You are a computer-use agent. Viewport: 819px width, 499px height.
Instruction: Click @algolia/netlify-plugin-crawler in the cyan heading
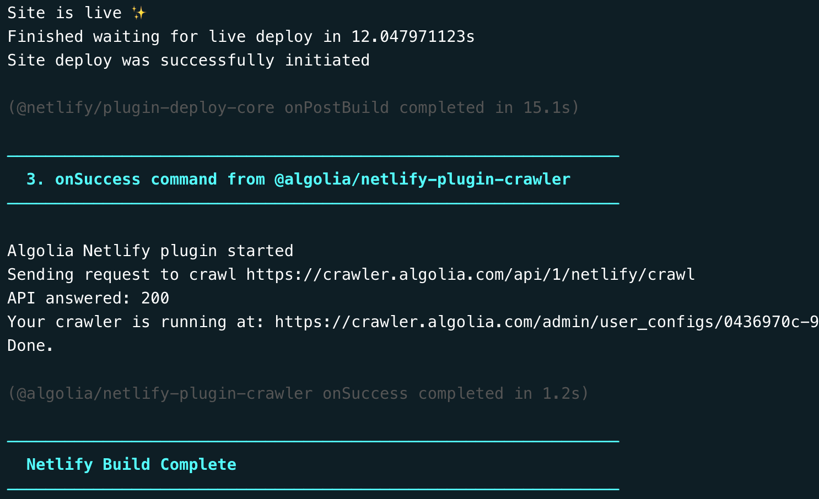click(x=422, y=179)
